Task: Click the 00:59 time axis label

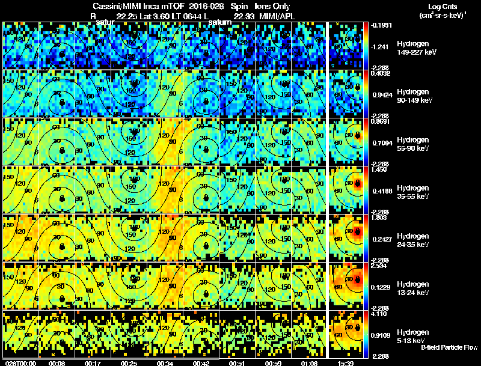Action: coord(274,363)
